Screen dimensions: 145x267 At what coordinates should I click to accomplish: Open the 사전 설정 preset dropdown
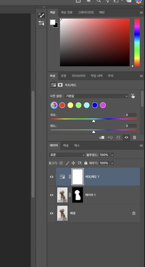pos(96,96)
